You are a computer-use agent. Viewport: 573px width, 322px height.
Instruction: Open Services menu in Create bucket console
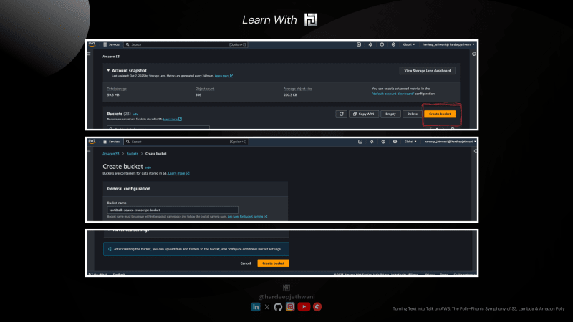coord(111,142)
